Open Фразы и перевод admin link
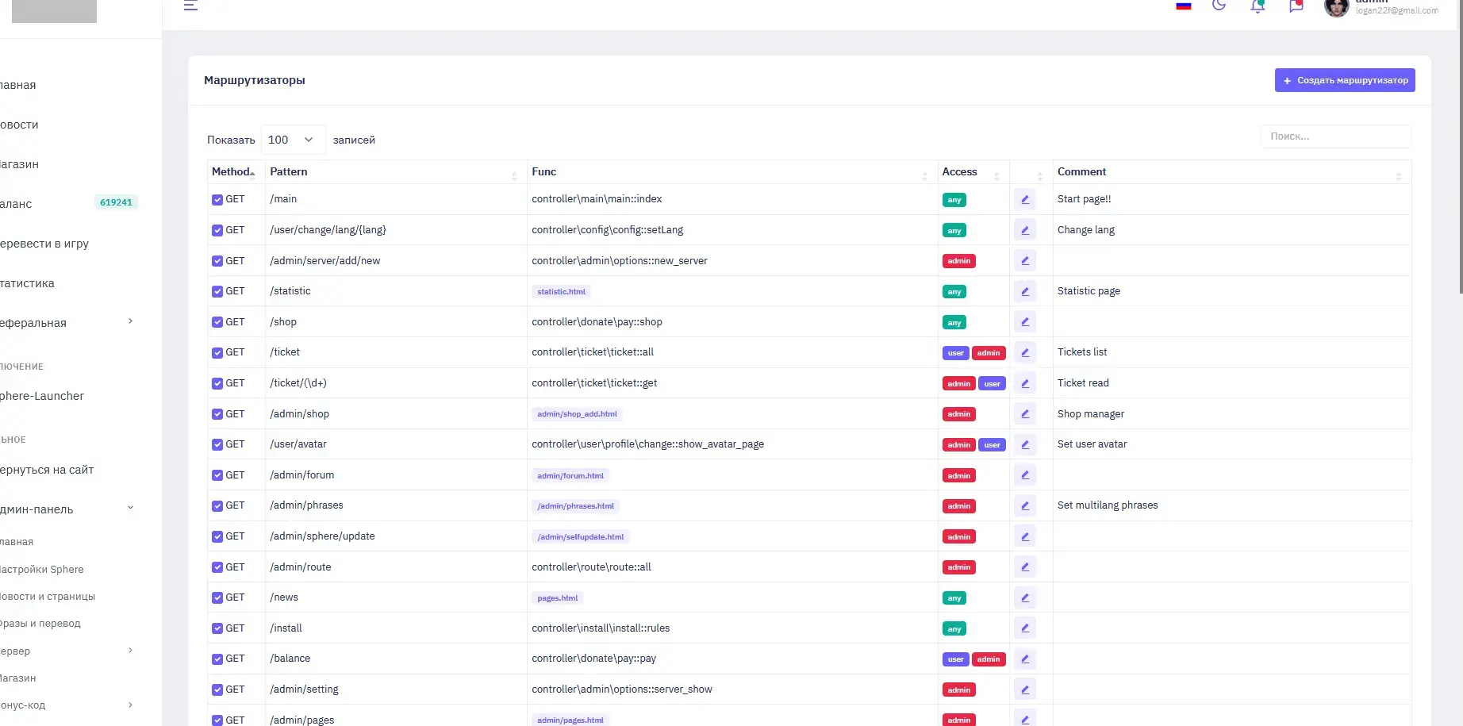The height and width of the screenshot is (726, 1463). 40,623
